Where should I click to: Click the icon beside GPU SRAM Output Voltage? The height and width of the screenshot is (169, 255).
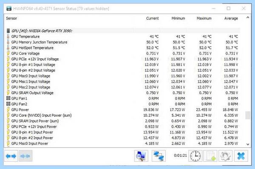[8, 92]
